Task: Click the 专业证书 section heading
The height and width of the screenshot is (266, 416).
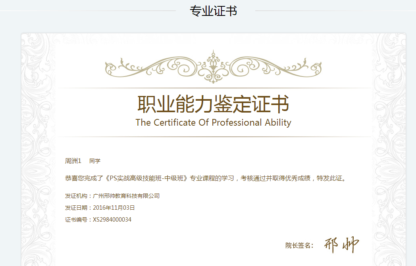Action: pyautogui.click(x=213, y=11)
